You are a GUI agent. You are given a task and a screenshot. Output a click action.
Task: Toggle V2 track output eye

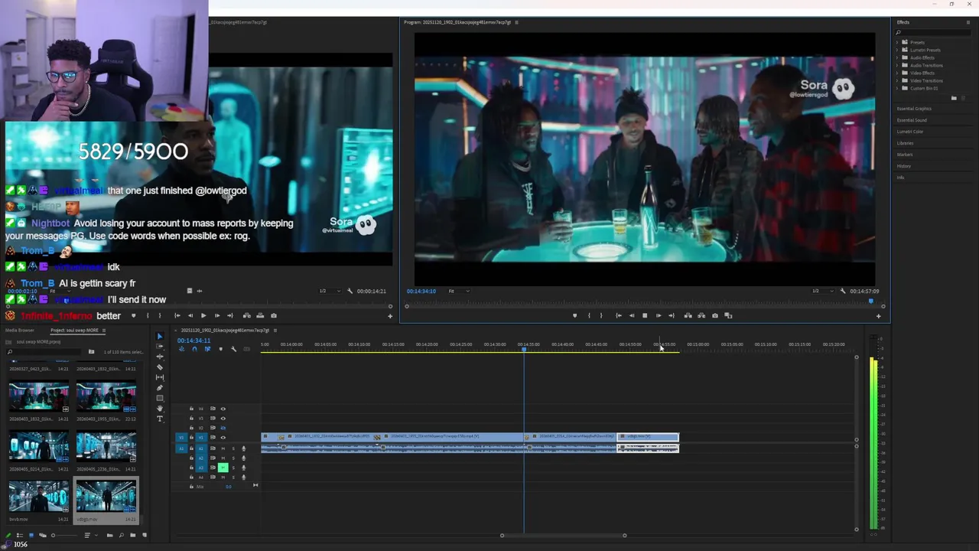coord(223,428)
